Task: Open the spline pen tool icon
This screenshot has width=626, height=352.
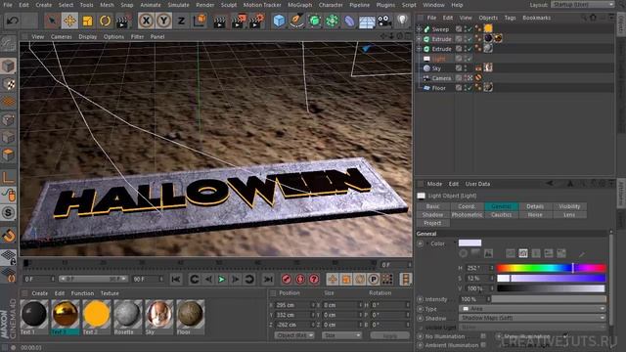Action: tap(296, 21)
